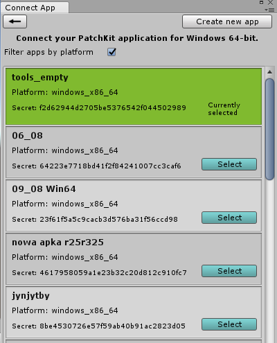Select the nowa apka r25r325 app
Image resolution: width=277 pixels, height=343 pixels.
tap(229, 271)
